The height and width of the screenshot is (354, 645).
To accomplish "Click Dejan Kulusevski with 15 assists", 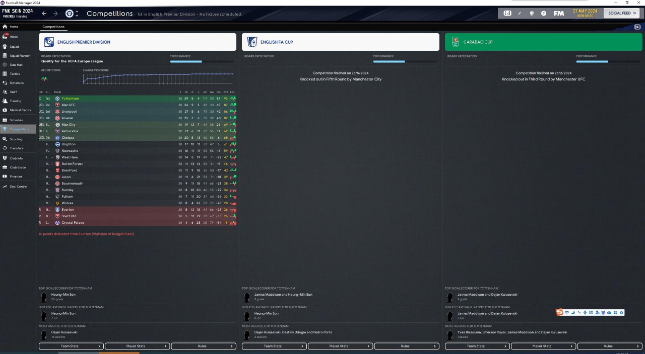I will click(x=64, y=332).
